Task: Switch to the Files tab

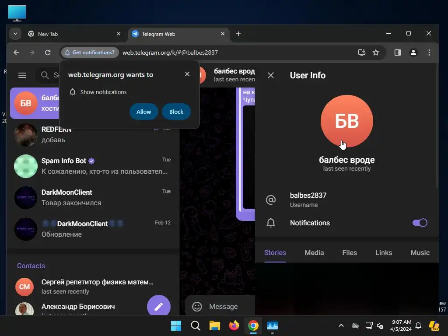Action: 350,252
